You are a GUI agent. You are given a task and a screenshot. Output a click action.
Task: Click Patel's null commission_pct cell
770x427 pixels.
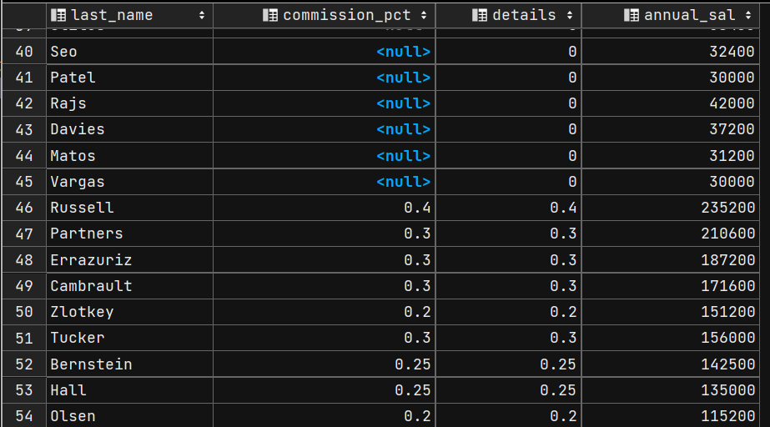[x=325, y=78]
